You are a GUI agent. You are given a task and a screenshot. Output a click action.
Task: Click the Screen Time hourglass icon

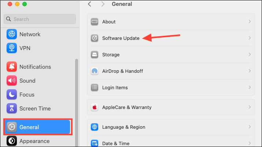12,108
